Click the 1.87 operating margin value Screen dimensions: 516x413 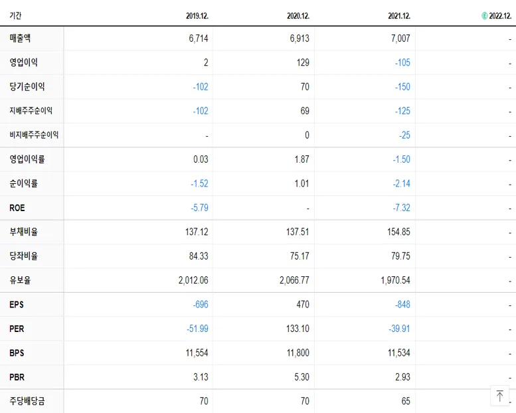[301, 159]
